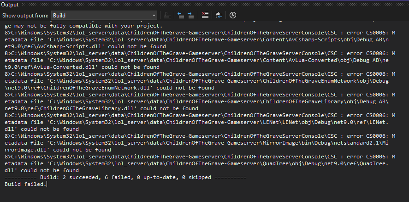
Task: Go to previous message icon
Action: click(181, 15)
